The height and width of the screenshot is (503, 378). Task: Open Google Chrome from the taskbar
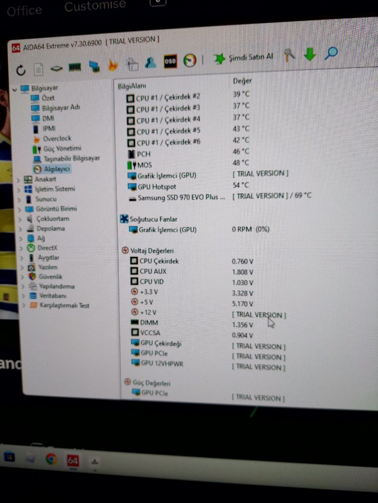(x=51, y=459)
